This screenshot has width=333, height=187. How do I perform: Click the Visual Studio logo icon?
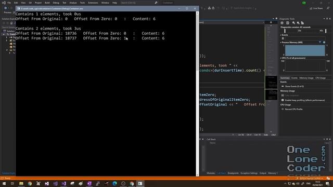tap(4, 3)
